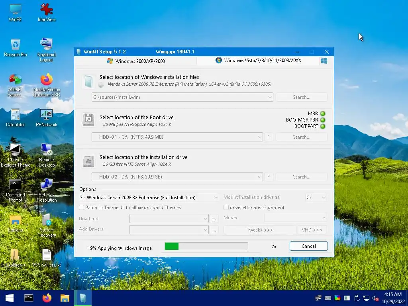Click the on-screen keyboard tray icon
This screenshot has width=408, height=306.
tap(328, 298)
